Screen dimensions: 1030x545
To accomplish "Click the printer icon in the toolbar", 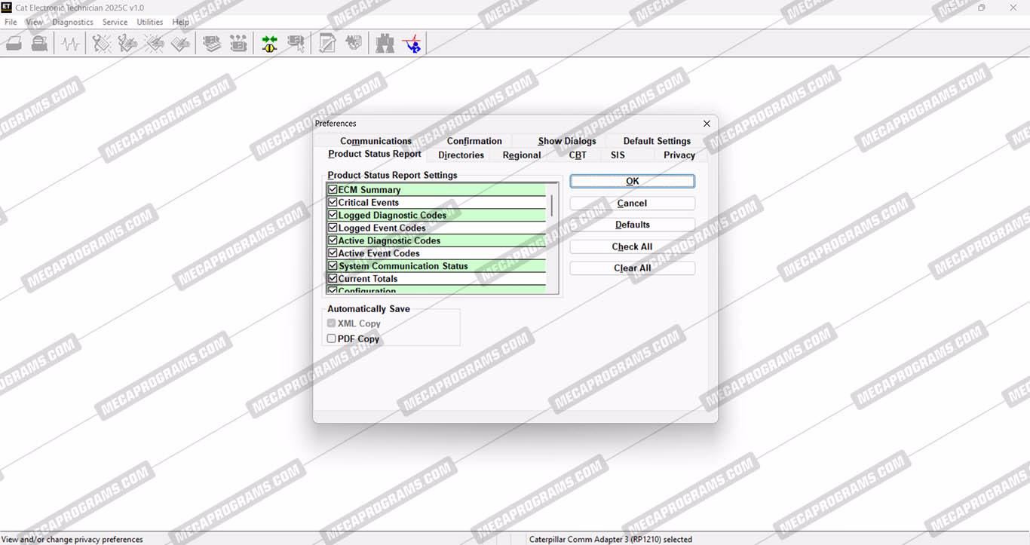I will (x=14, y=44).
